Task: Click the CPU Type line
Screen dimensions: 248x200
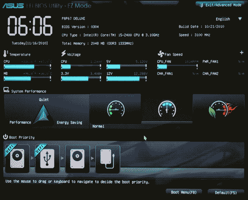Action: pos(110,35)
